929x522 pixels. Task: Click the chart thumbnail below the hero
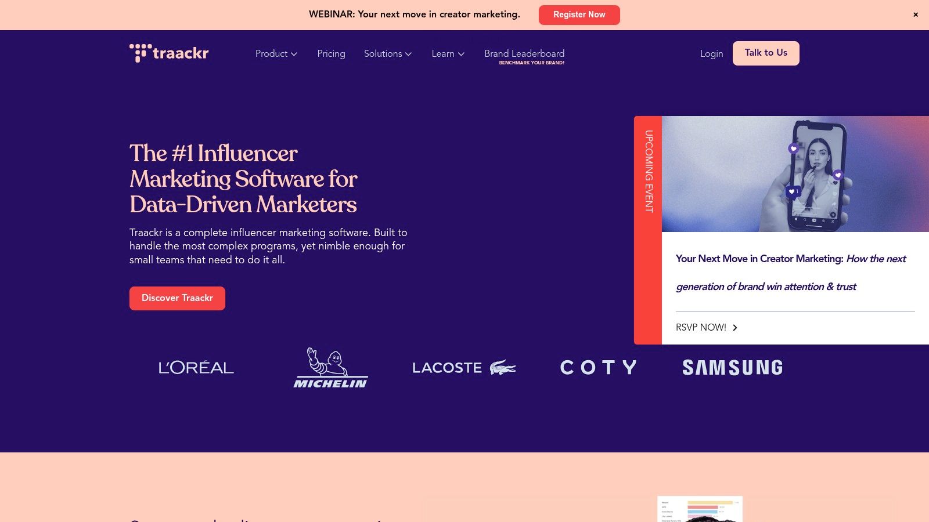click(x=700, y=509)
